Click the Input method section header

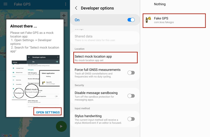click(x=82, y=108)
